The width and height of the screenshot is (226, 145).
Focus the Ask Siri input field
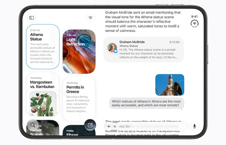tap(151, 126)
